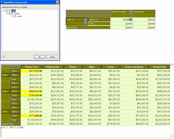Open the PRODUCTLINE column dropdown arrow
This screenshot has width=174, height=139.
point(130,12)
